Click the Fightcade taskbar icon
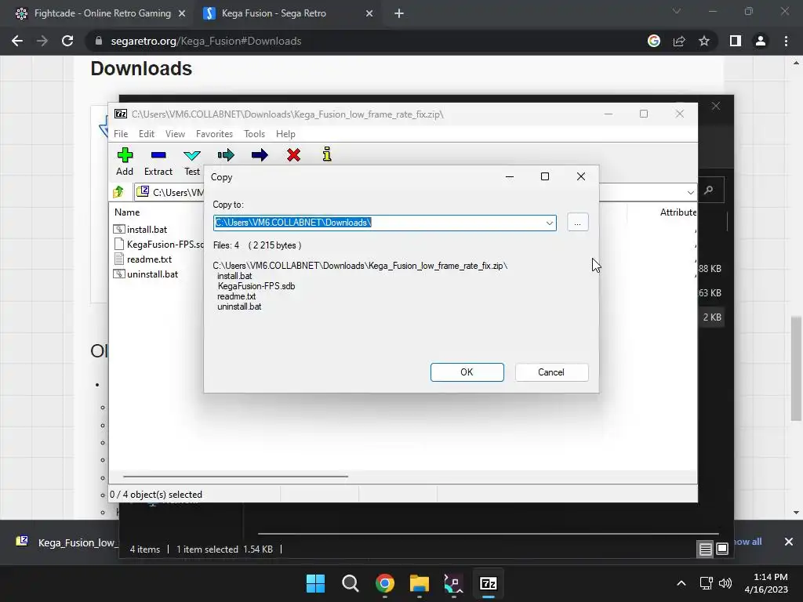Image resolution: width=803 pixels, height=602 pixels. (453, 583)
